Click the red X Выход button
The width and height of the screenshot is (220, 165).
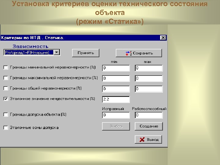coord(148,139)
